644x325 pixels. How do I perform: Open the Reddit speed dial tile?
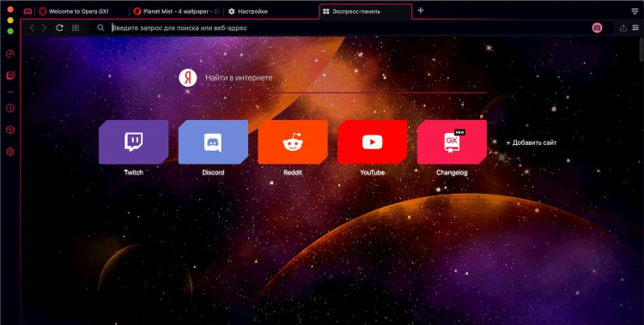pyautogui.click(x=293, y=142)
